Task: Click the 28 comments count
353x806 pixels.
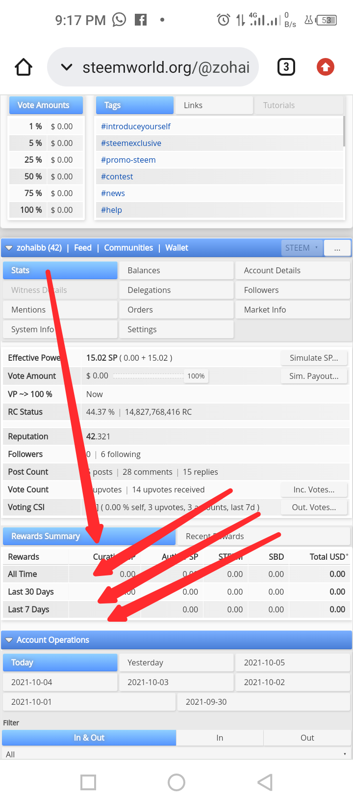Action: 148,472
